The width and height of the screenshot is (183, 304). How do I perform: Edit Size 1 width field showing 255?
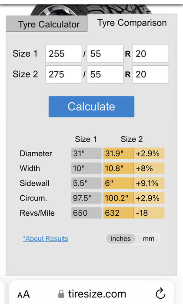[x=63, y=53]
